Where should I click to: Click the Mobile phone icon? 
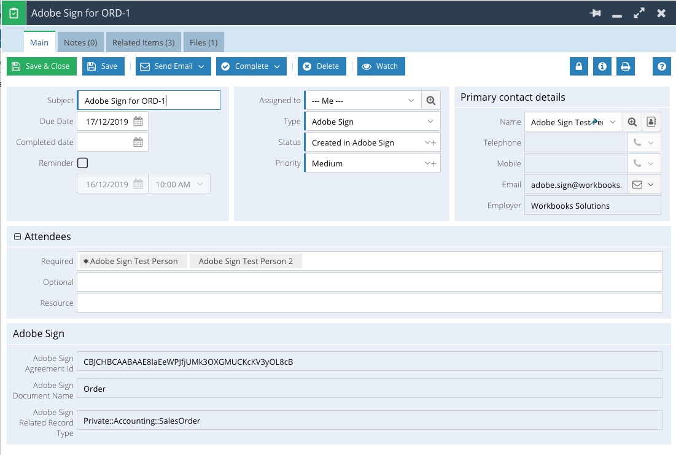637,163
